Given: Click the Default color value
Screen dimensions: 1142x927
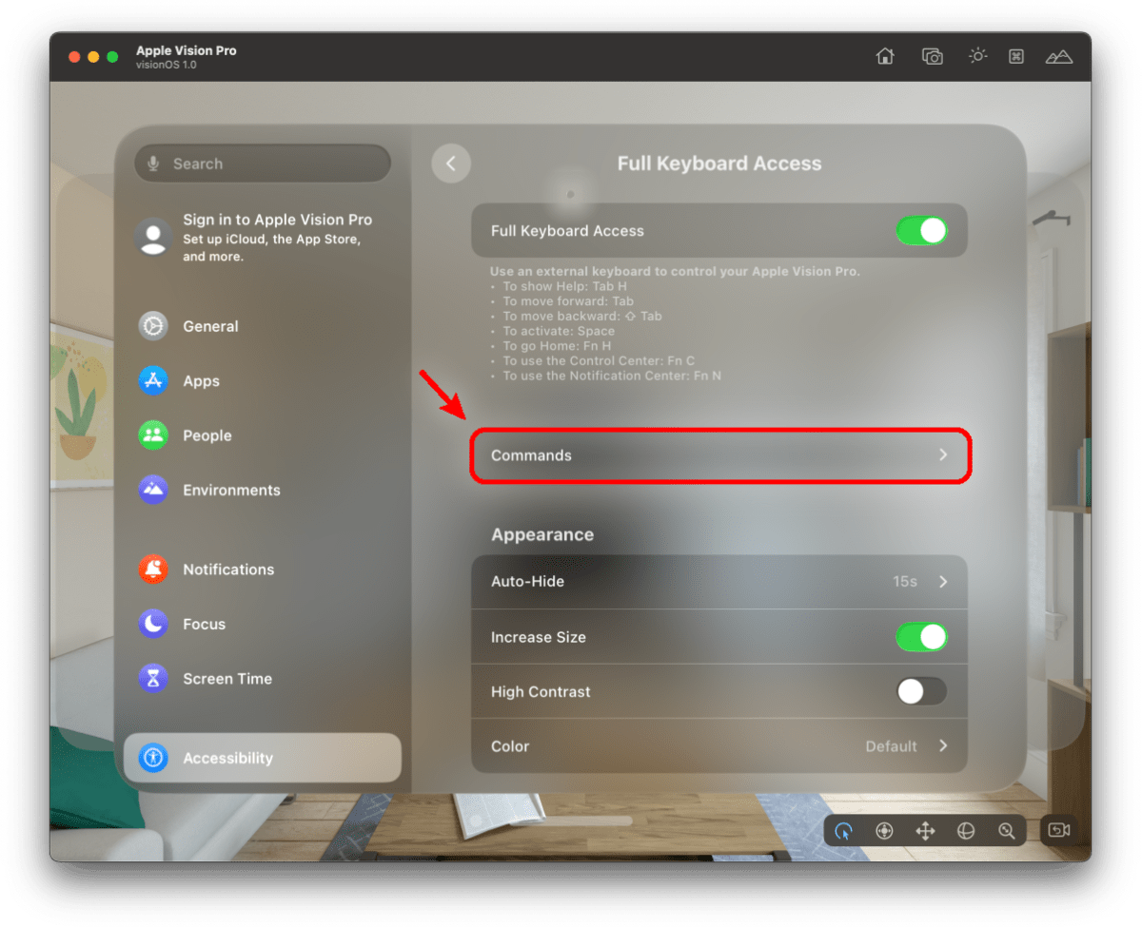Looking at the screenshot, I should [892, 746].
